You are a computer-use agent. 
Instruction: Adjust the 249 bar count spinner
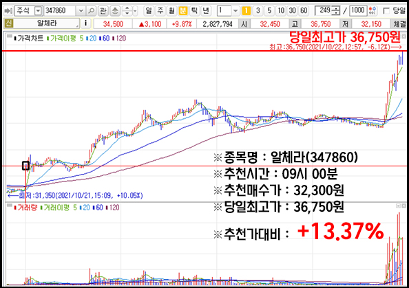coord(337,11)
